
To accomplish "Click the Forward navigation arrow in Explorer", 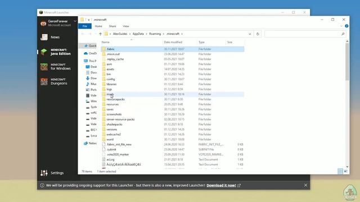I will tap(90, 34).
